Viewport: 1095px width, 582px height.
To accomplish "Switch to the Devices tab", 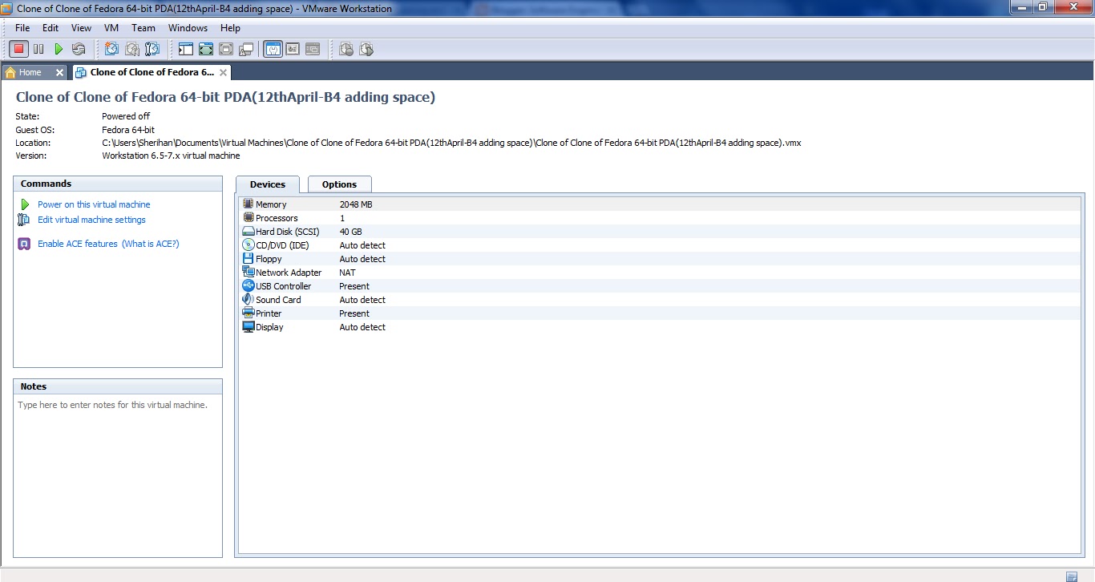I will (x=268, y=184).
